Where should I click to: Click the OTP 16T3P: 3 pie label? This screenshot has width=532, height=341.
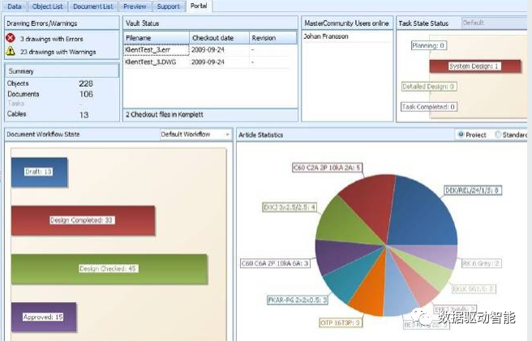tap(341, 322)
